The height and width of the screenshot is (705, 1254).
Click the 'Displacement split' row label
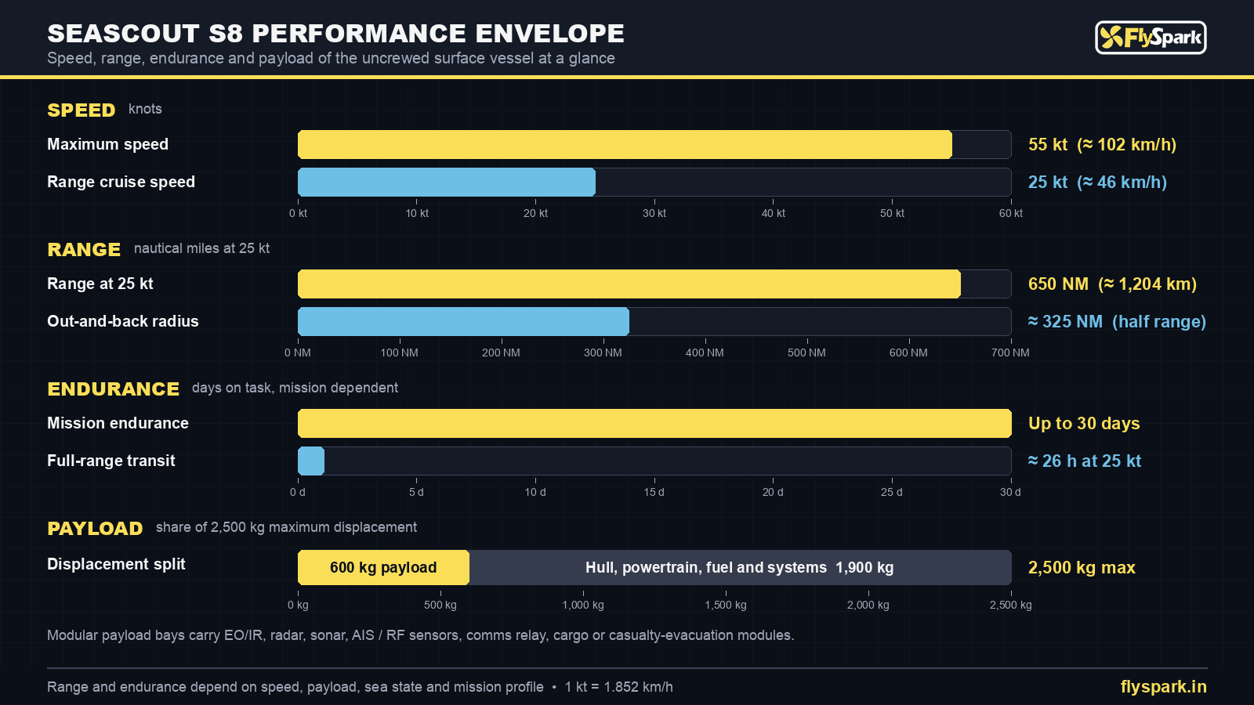click(116, 564)
